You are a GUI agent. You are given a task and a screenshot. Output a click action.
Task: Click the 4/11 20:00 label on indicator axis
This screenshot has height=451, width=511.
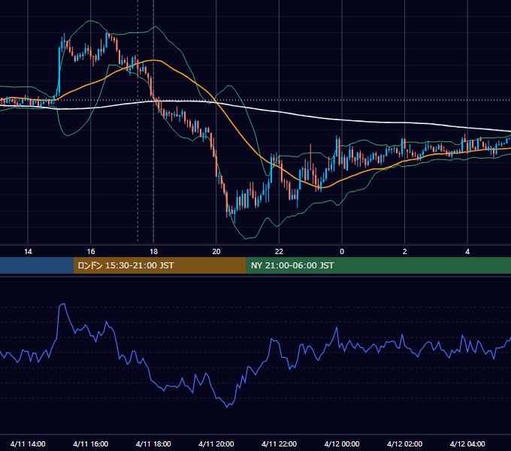pos(216,443)
